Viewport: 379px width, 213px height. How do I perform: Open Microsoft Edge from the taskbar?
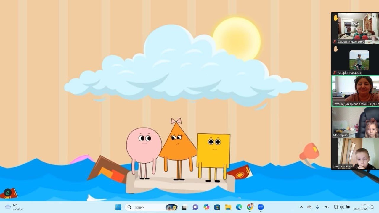point(239,207)
